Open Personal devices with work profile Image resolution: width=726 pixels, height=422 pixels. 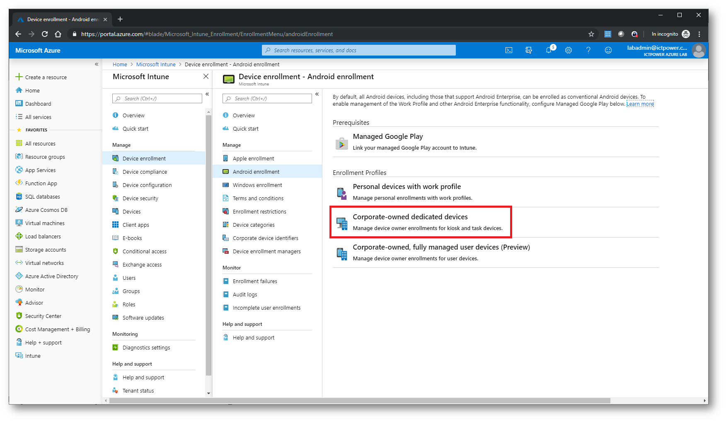click(496, 192)
